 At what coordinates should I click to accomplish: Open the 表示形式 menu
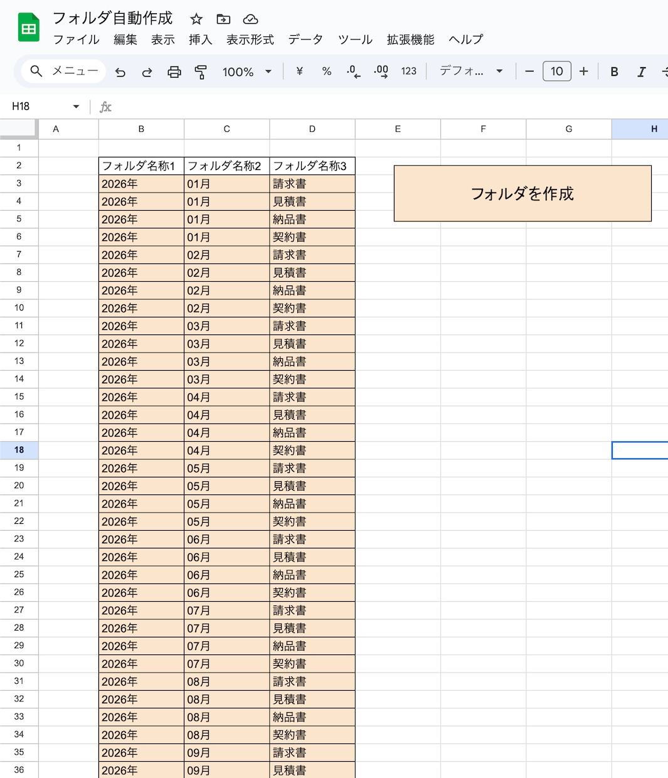[x=250, y=40]
